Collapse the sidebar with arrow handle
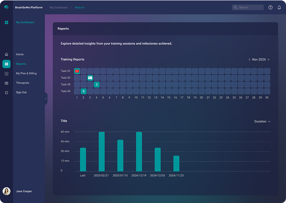The width and height of the screenshot is (286, 203). point(46,99)
